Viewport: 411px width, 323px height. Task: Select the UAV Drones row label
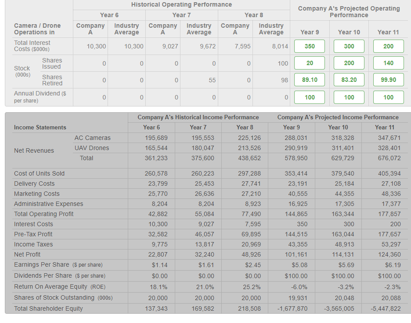click(x=91, y=148)
